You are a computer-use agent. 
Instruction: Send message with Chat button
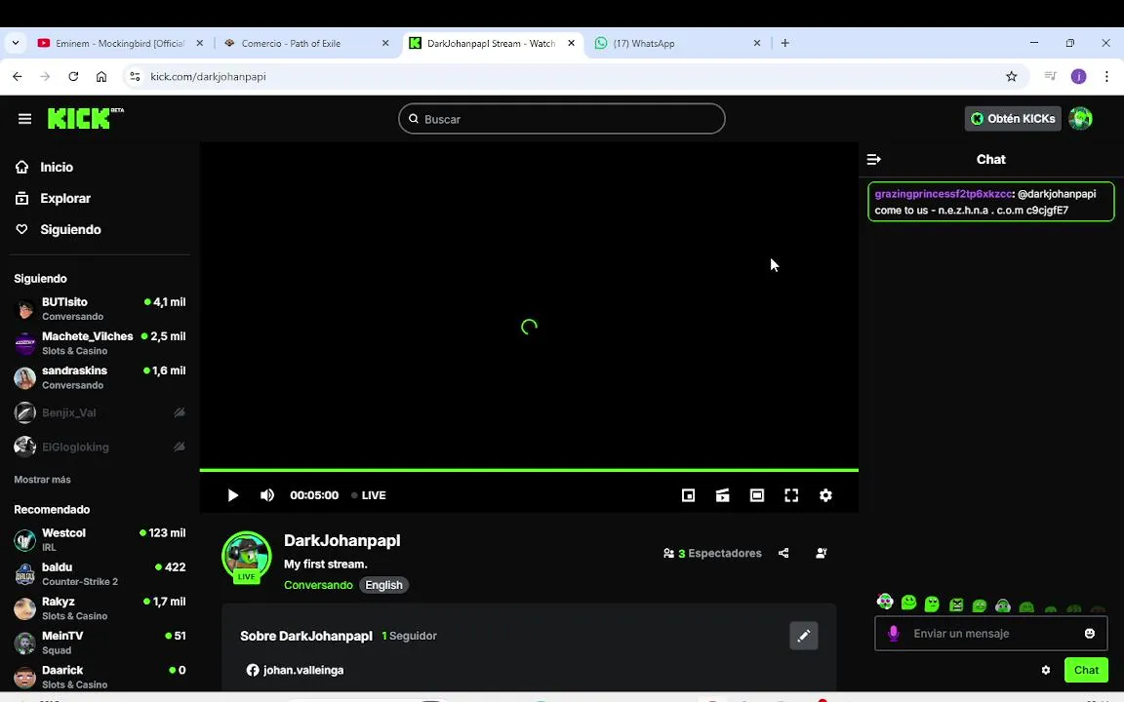[x=1086, y=671]
